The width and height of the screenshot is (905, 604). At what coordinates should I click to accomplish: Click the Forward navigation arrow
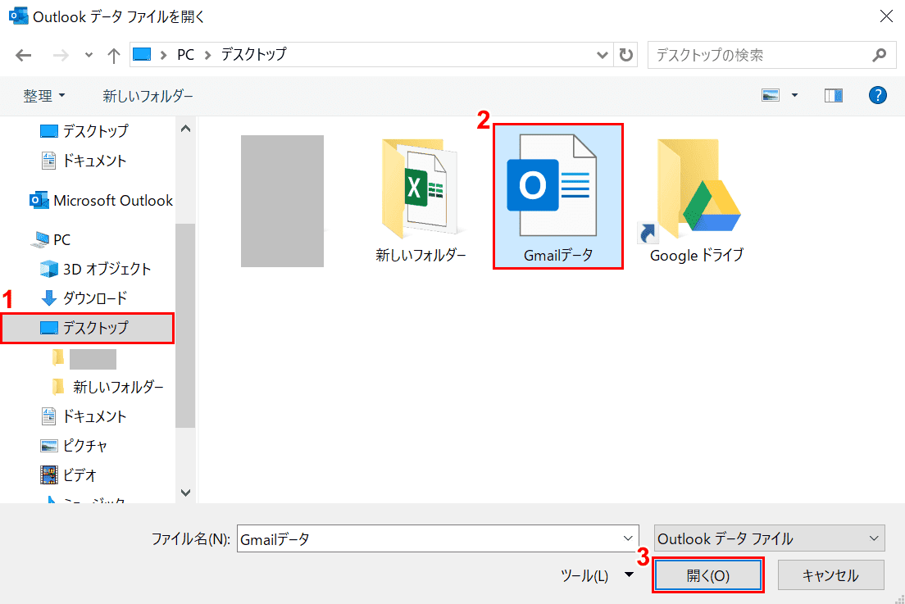pos(61,56)
